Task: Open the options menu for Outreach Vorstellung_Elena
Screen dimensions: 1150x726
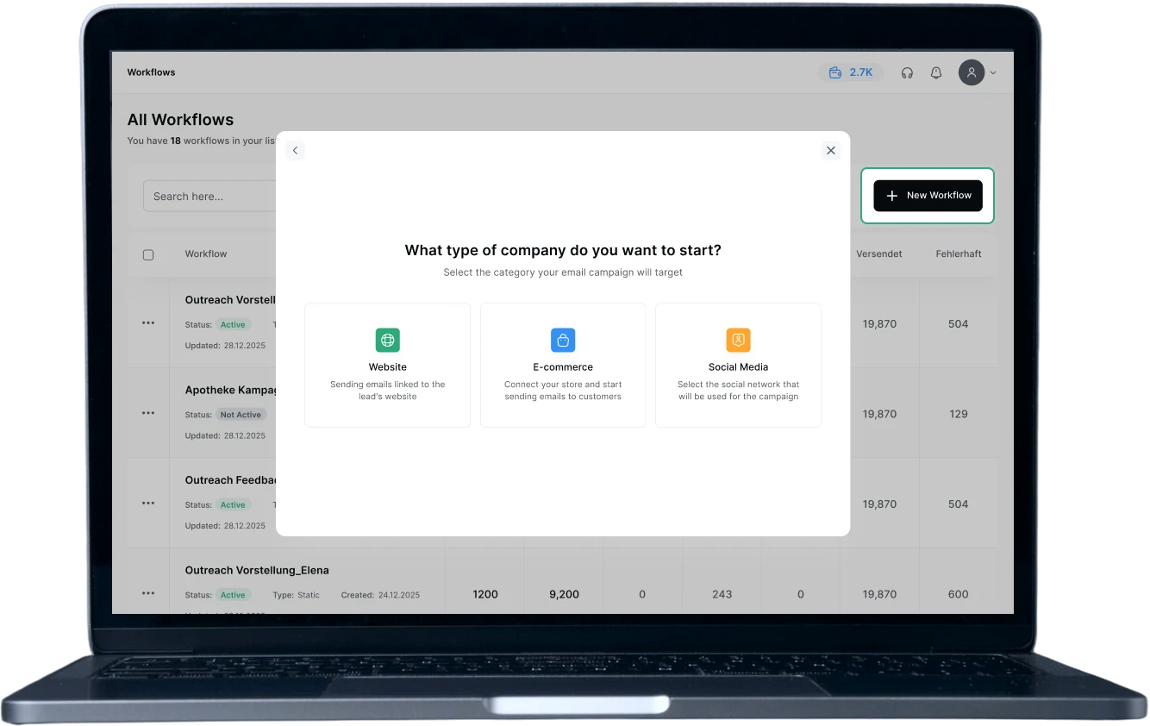Action: 147,592
